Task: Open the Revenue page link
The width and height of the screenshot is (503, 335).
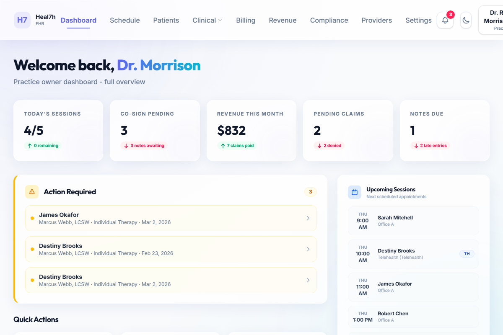Action: [283, 20]
